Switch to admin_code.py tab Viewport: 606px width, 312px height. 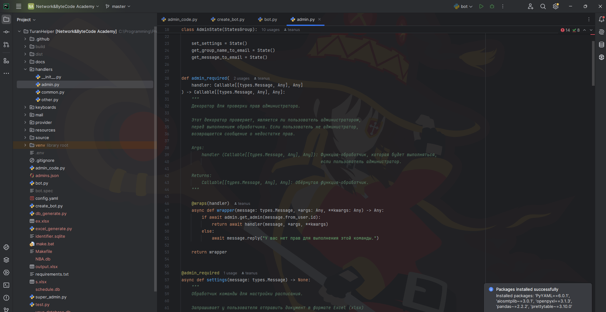coord(180,19)
